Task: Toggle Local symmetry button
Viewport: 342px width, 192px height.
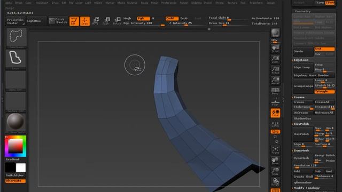Action: point(275,113)
